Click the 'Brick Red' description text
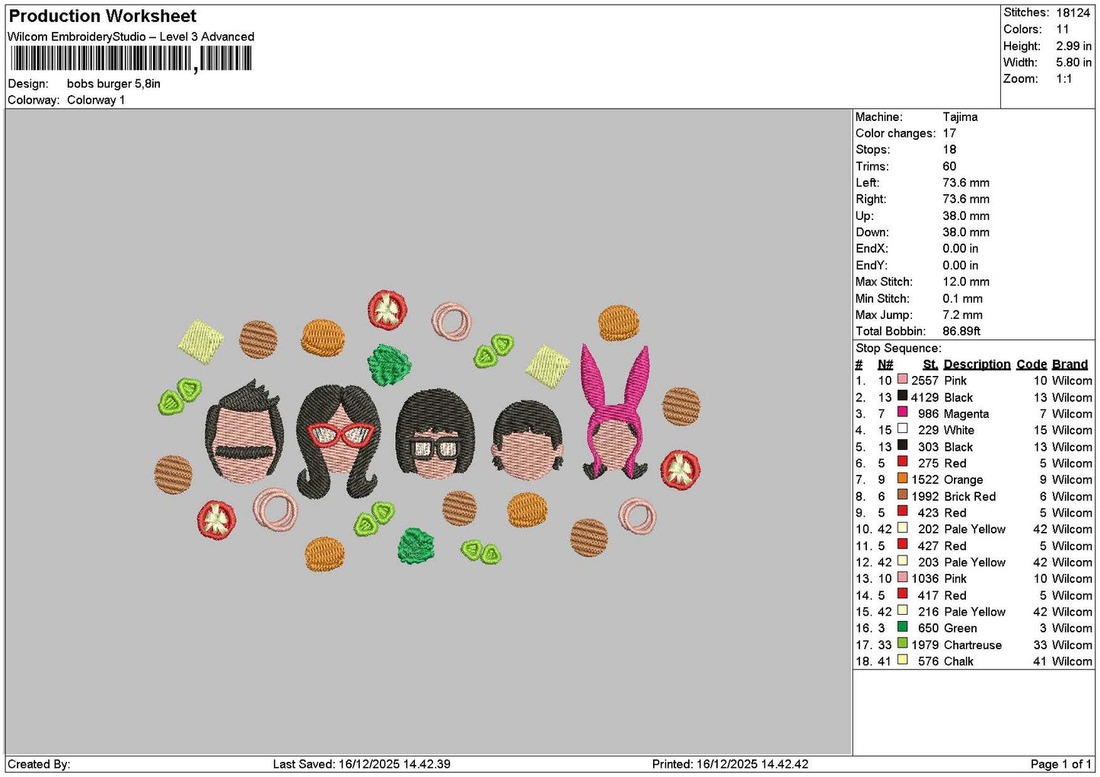Image resolution: width=1100 pixels, height=777 pixels. (x=970, y=496)
